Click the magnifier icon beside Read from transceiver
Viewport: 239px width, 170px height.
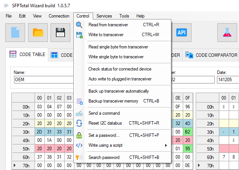coord(79,25)
